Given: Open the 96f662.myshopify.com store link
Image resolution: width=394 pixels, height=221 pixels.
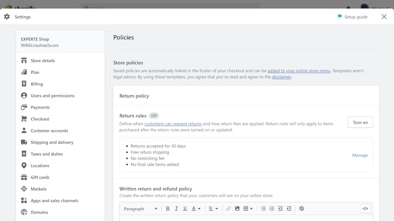Looking at the screenshot, I should [40, 45].
